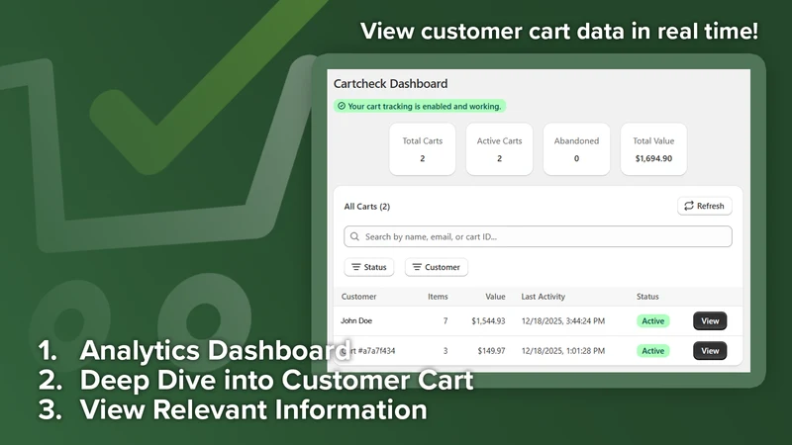The height and width of the screenshot is (445, 792).
Task: Click the 12/18/2025, 3:44:24 PM timestamp
Action: pyautogui.click(x=563, y=320)
